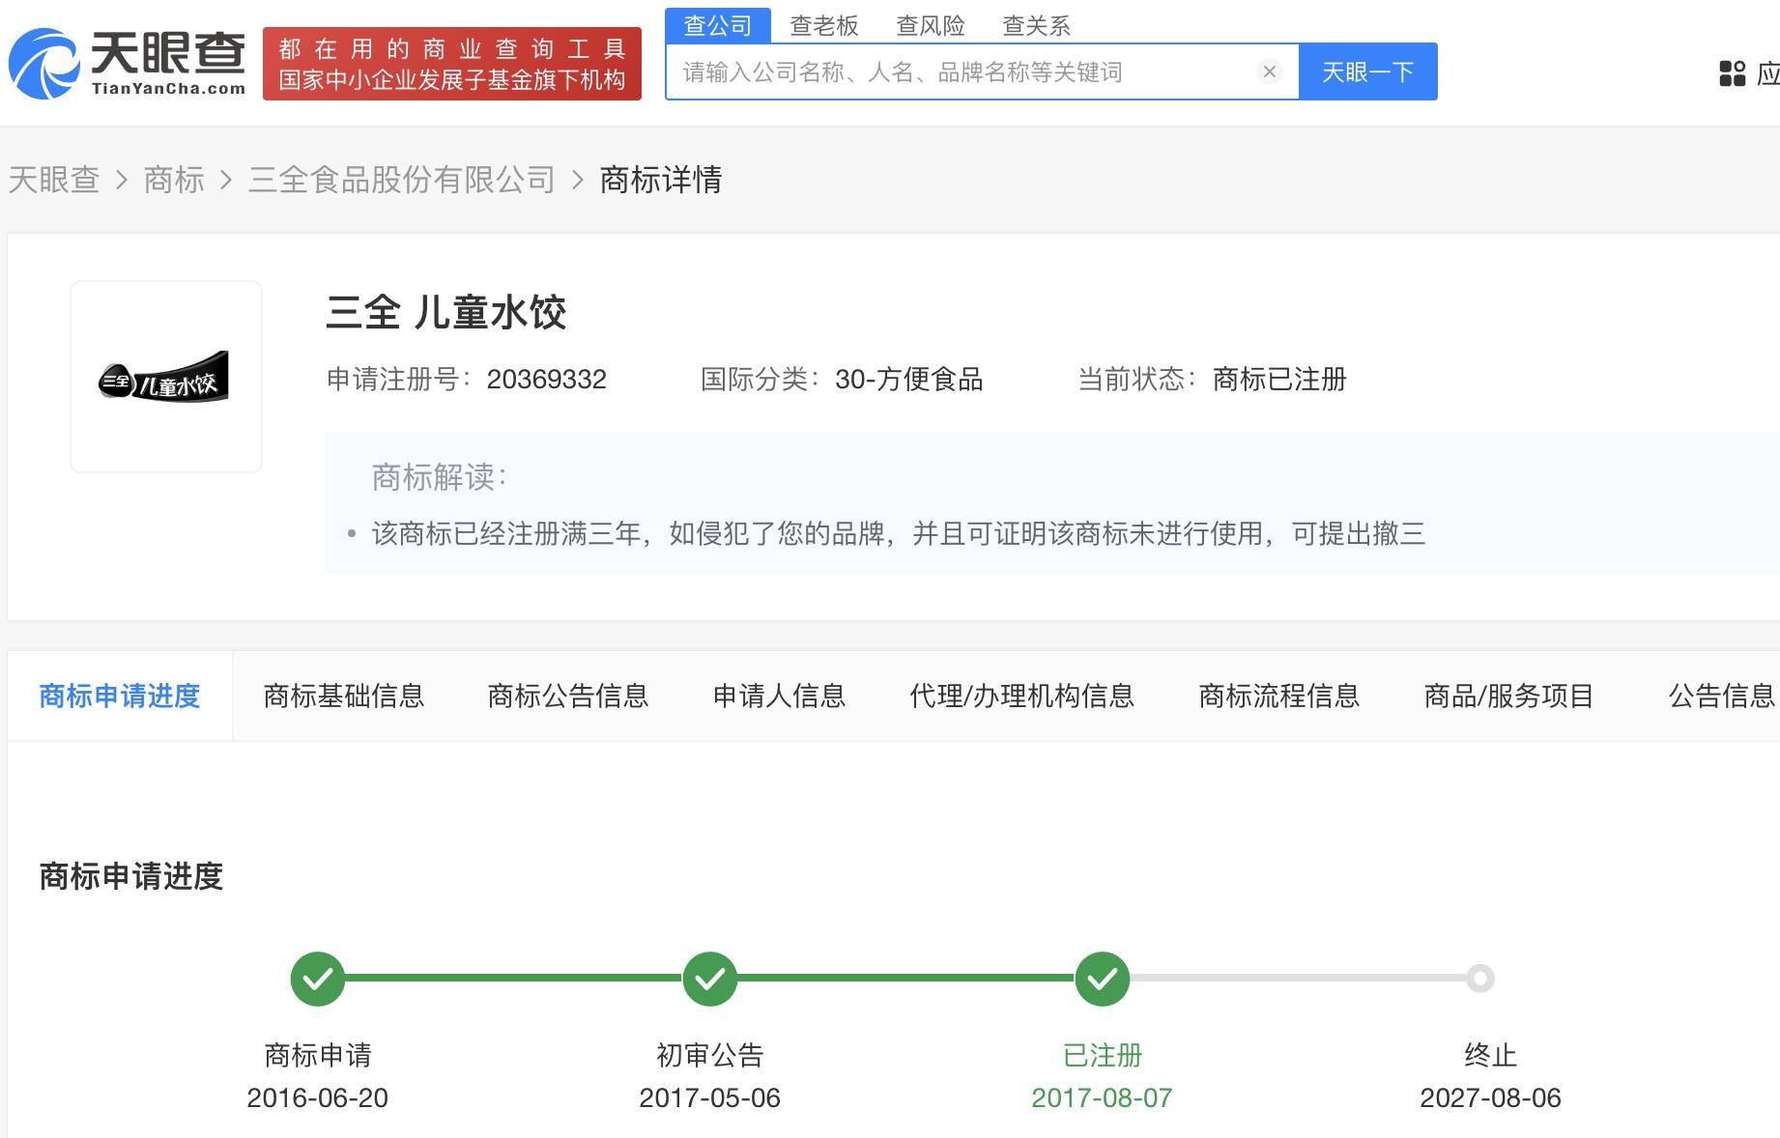Run the search with 天眼一下 button

point(1367,71)
